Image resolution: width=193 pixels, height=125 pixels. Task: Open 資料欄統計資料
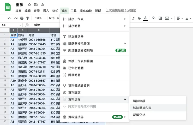point(94,86)
